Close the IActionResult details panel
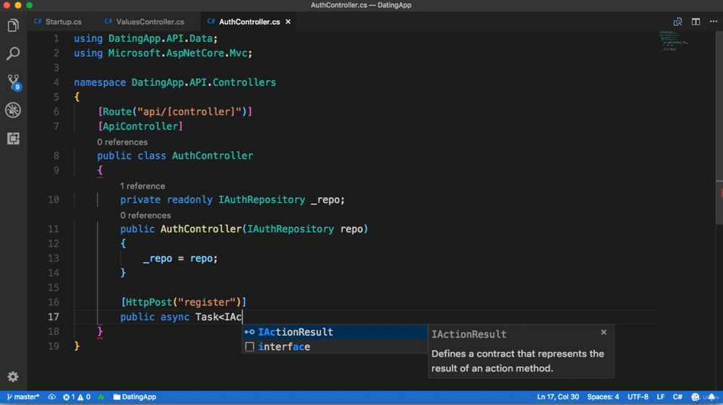This screenshot has width=723, height=405. [604, 332]
